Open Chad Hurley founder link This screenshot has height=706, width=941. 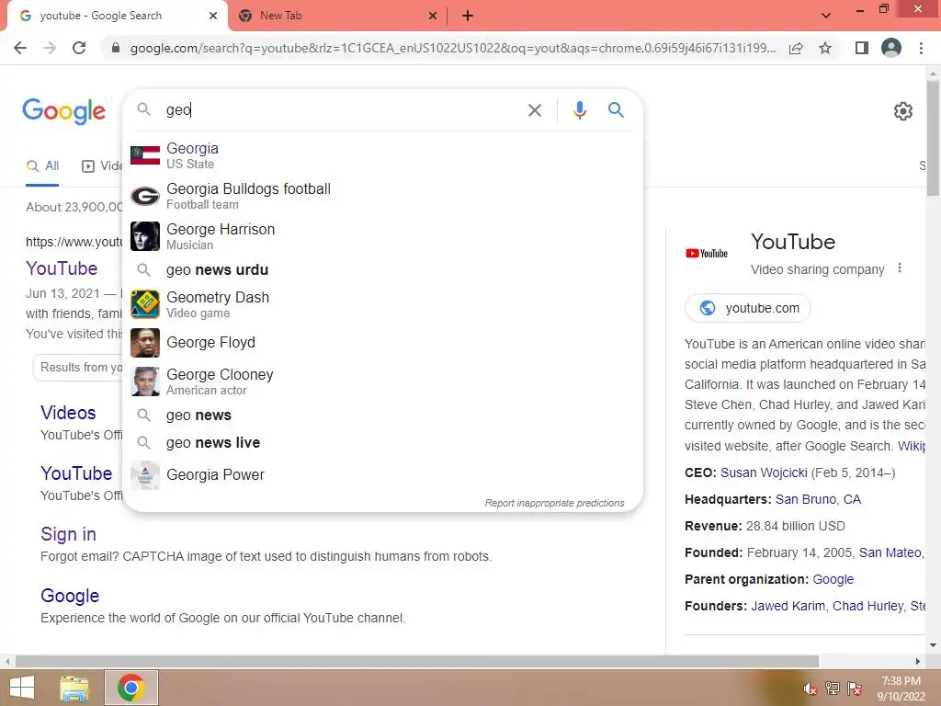coord(867,607)
